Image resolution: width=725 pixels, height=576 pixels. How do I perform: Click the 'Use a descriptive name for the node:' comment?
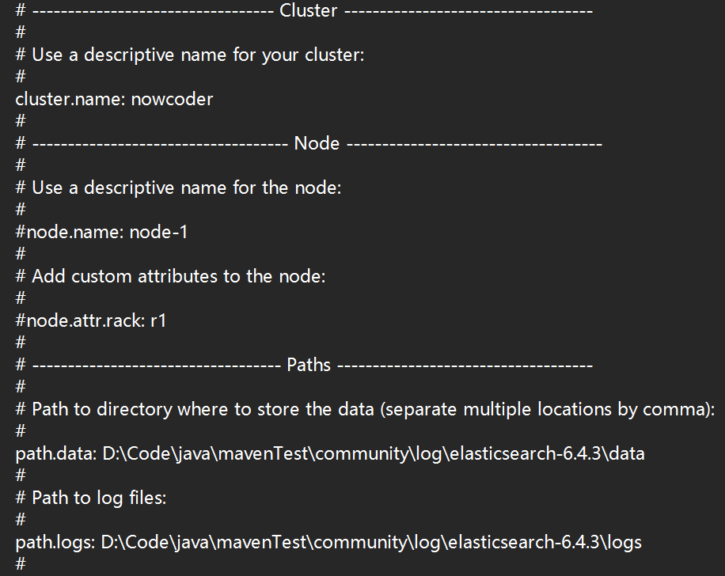point(186,188)
